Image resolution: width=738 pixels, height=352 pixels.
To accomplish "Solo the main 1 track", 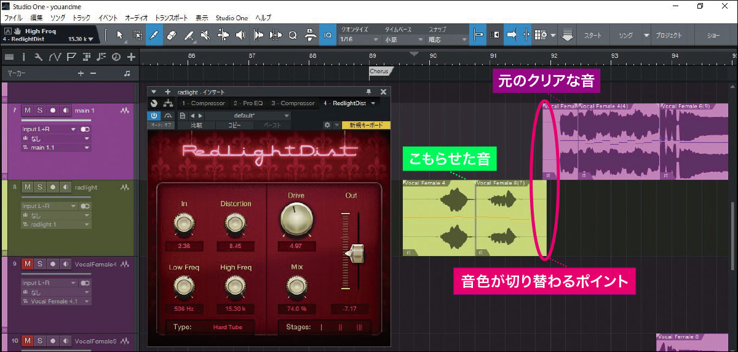I will coord(39,111).
